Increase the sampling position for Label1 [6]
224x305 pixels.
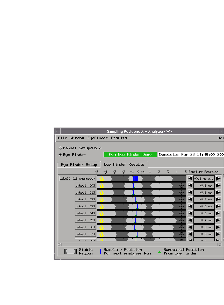[218, 227]
